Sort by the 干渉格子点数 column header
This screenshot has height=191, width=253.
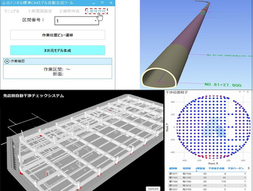click(x=217, y=168)
